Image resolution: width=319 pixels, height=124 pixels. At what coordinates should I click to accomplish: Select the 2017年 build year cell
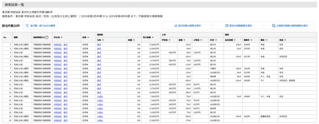(251, 57)
